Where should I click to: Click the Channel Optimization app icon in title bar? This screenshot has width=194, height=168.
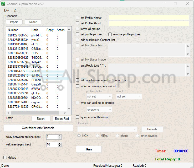3,4
